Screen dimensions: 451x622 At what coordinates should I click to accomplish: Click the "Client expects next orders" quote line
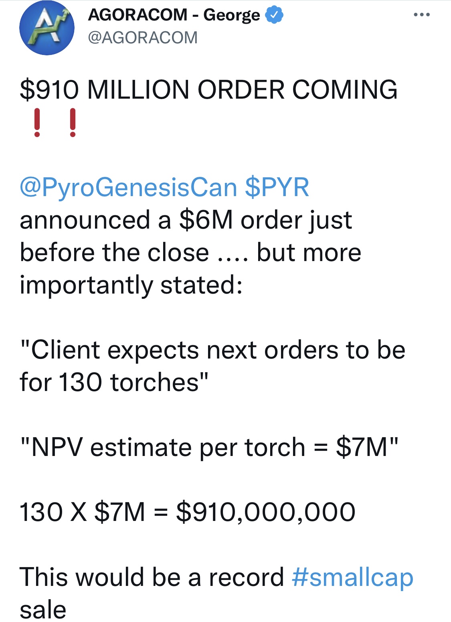point(212,350)
